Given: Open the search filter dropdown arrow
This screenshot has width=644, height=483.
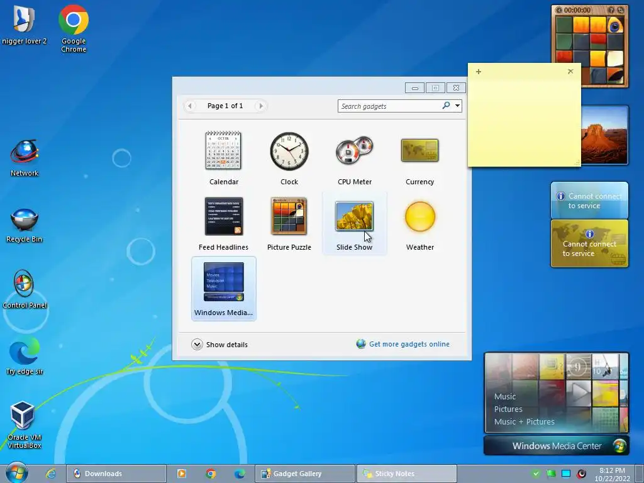Looking at the screenshot, I should 457,106.
